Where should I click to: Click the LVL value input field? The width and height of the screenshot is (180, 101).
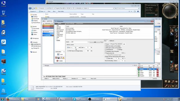click(75, 47)
